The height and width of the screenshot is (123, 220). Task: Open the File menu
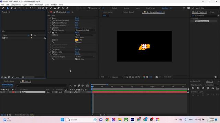coord(2,5)
